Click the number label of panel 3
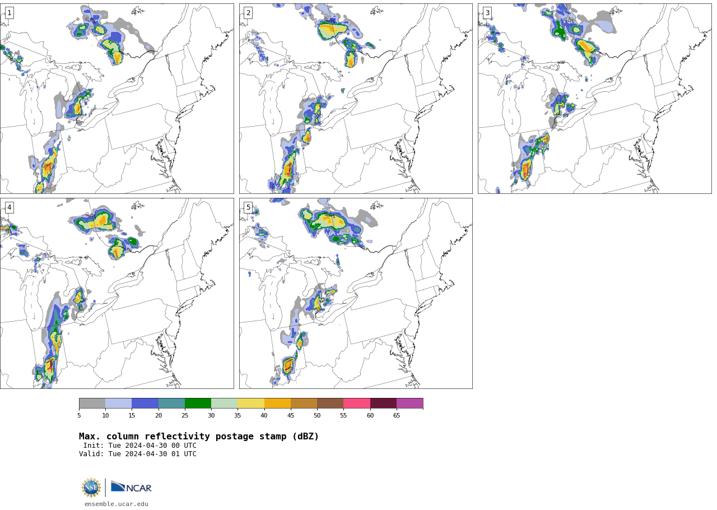This screenshot has height=510, width=717. 487,13
